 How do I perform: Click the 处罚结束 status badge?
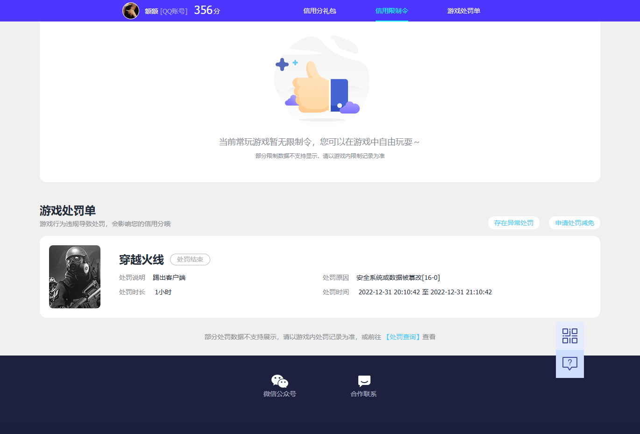point(190,259)
